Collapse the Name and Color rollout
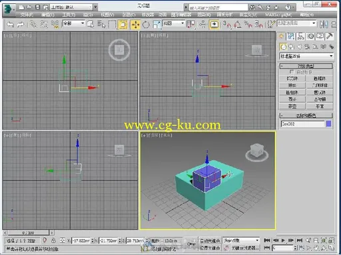Viewport: 341px width, 255px height. (x=306, y=116)
